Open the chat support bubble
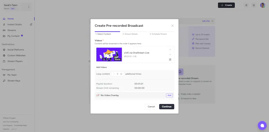This screenshot has height=132, width=269. (262, 126)
